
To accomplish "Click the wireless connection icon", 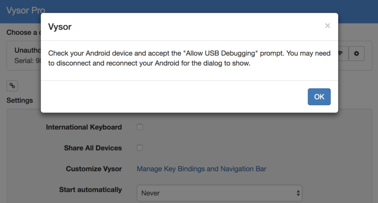I will point(341,54).
